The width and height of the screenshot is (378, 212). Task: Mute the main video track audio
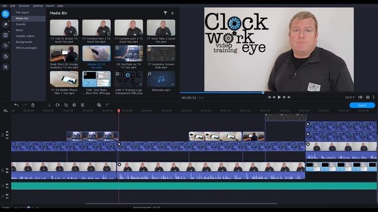click(7, 172)
